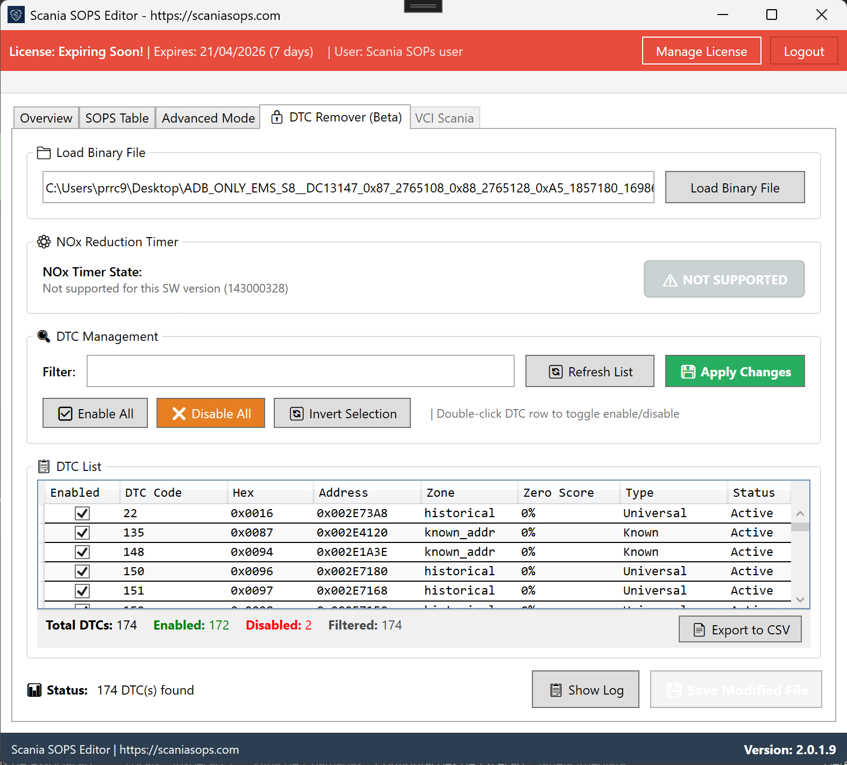Toggle enabled checkbox for DTC 22
This screenshot has height=765, width=847.
pos(82,513)
